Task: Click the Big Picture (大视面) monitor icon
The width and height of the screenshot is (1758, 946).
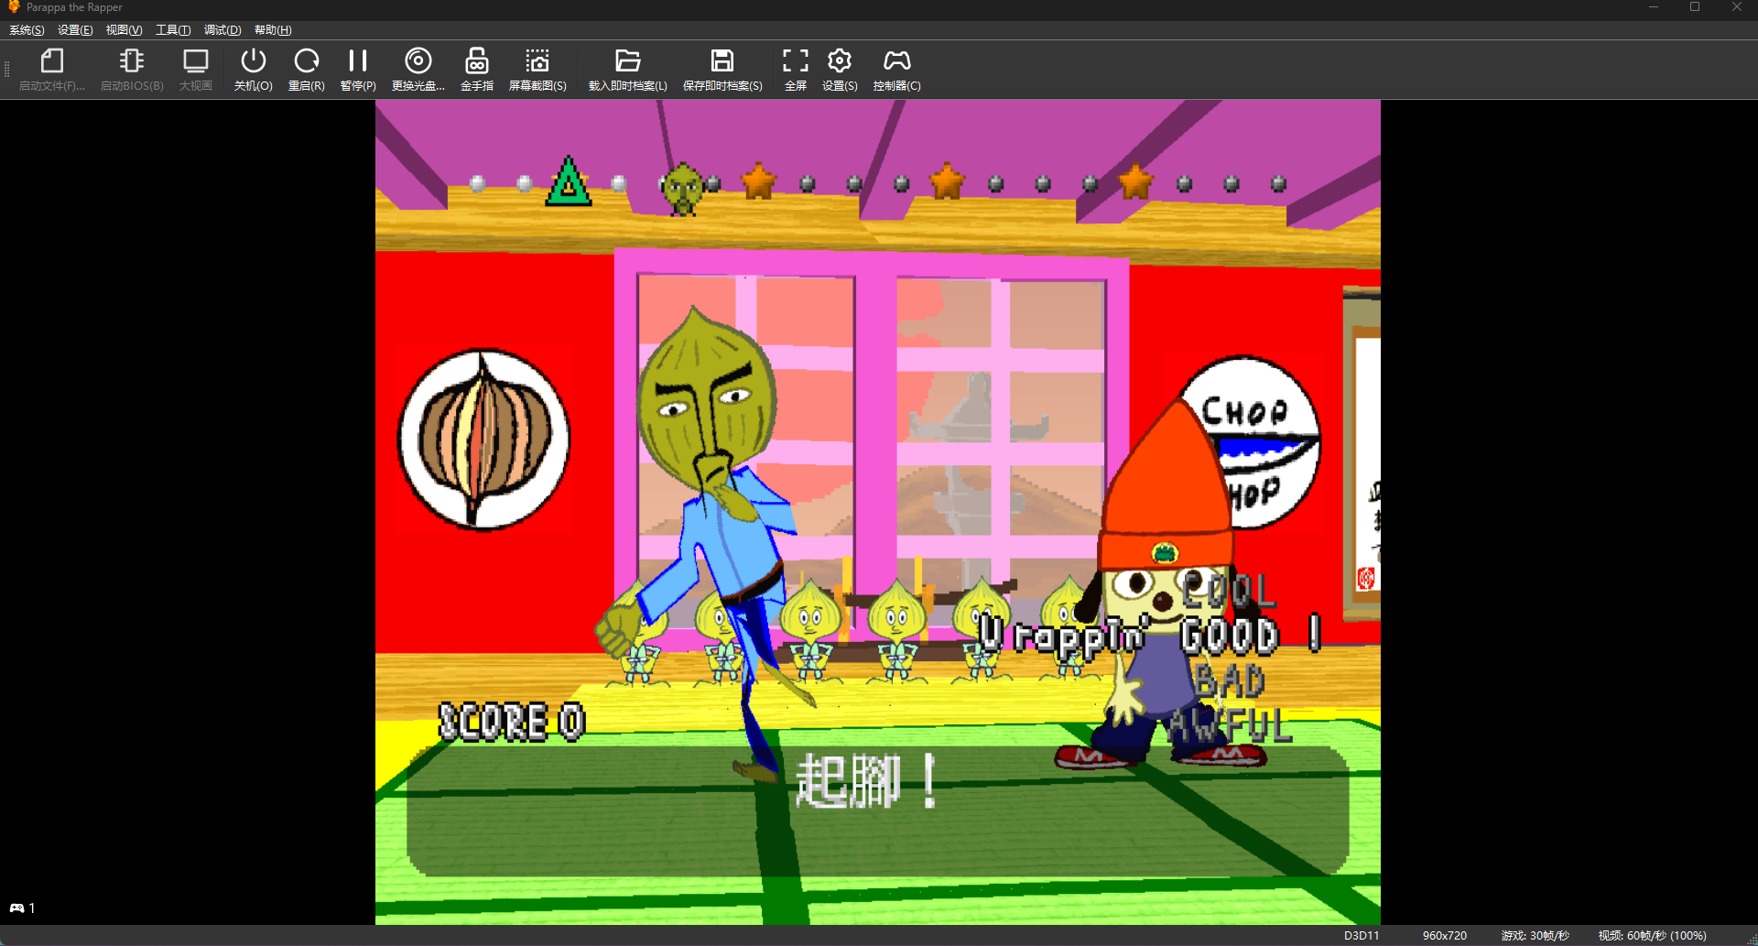Action: pyautogui.click(x=196, y=61)
